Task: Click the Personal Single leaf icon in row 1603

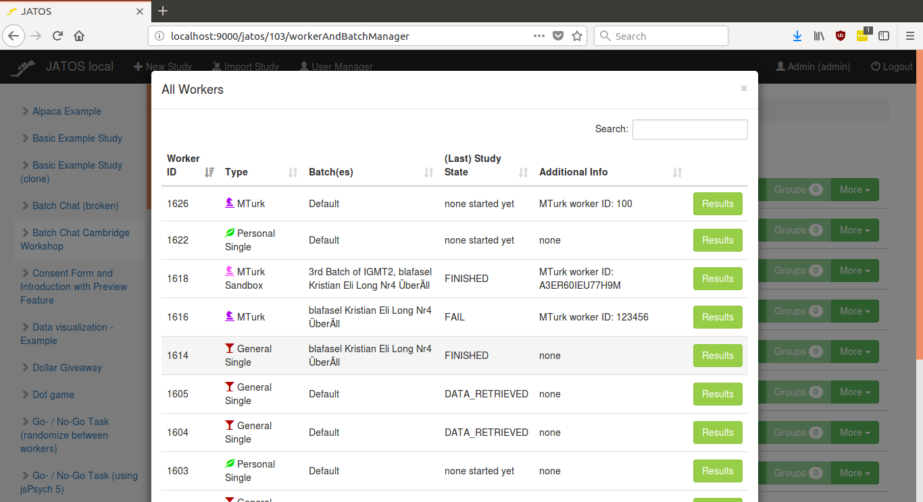Action: [x=230, y=464]
